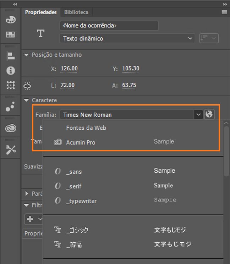Screen dimensions: 230x264
Task: Expand panels with right double arrows
Action: [x=225, y=4]
